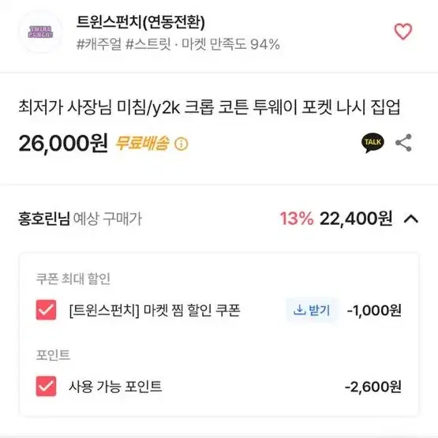Collapse the 예상 구매가 section chevron
This screenshot has height=438, width=438.
[411, 219]
